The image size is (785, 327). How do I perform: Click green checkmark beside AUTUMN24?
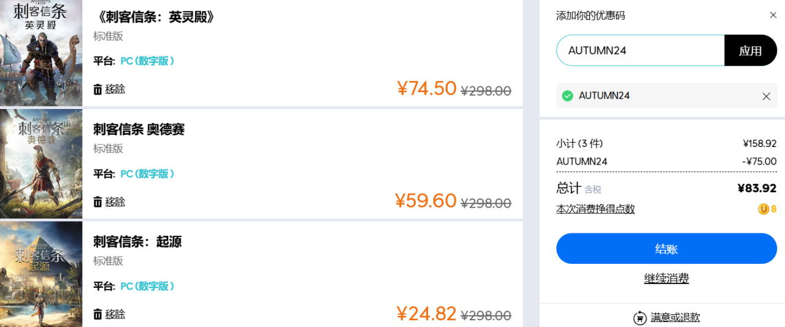[567, 96]
